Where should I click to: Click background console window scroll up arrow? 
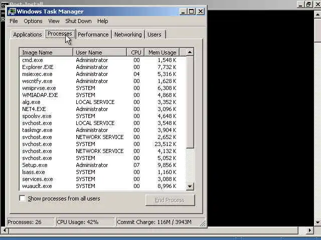[317, 14]
